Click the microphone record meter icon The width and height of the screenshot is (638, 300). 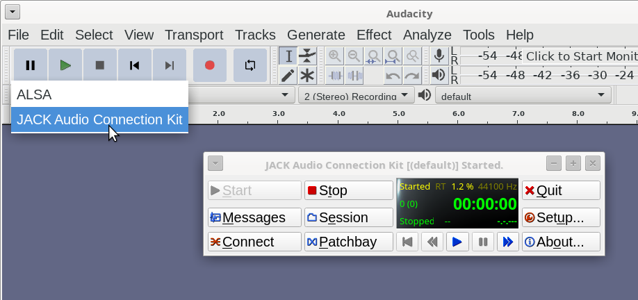[439, 56]
